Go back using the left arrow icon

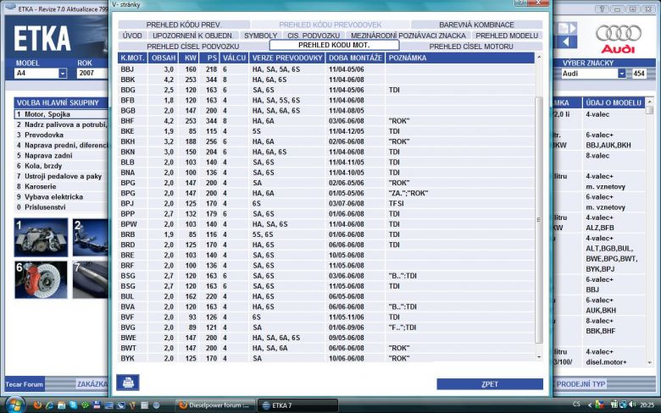[566, 41]
